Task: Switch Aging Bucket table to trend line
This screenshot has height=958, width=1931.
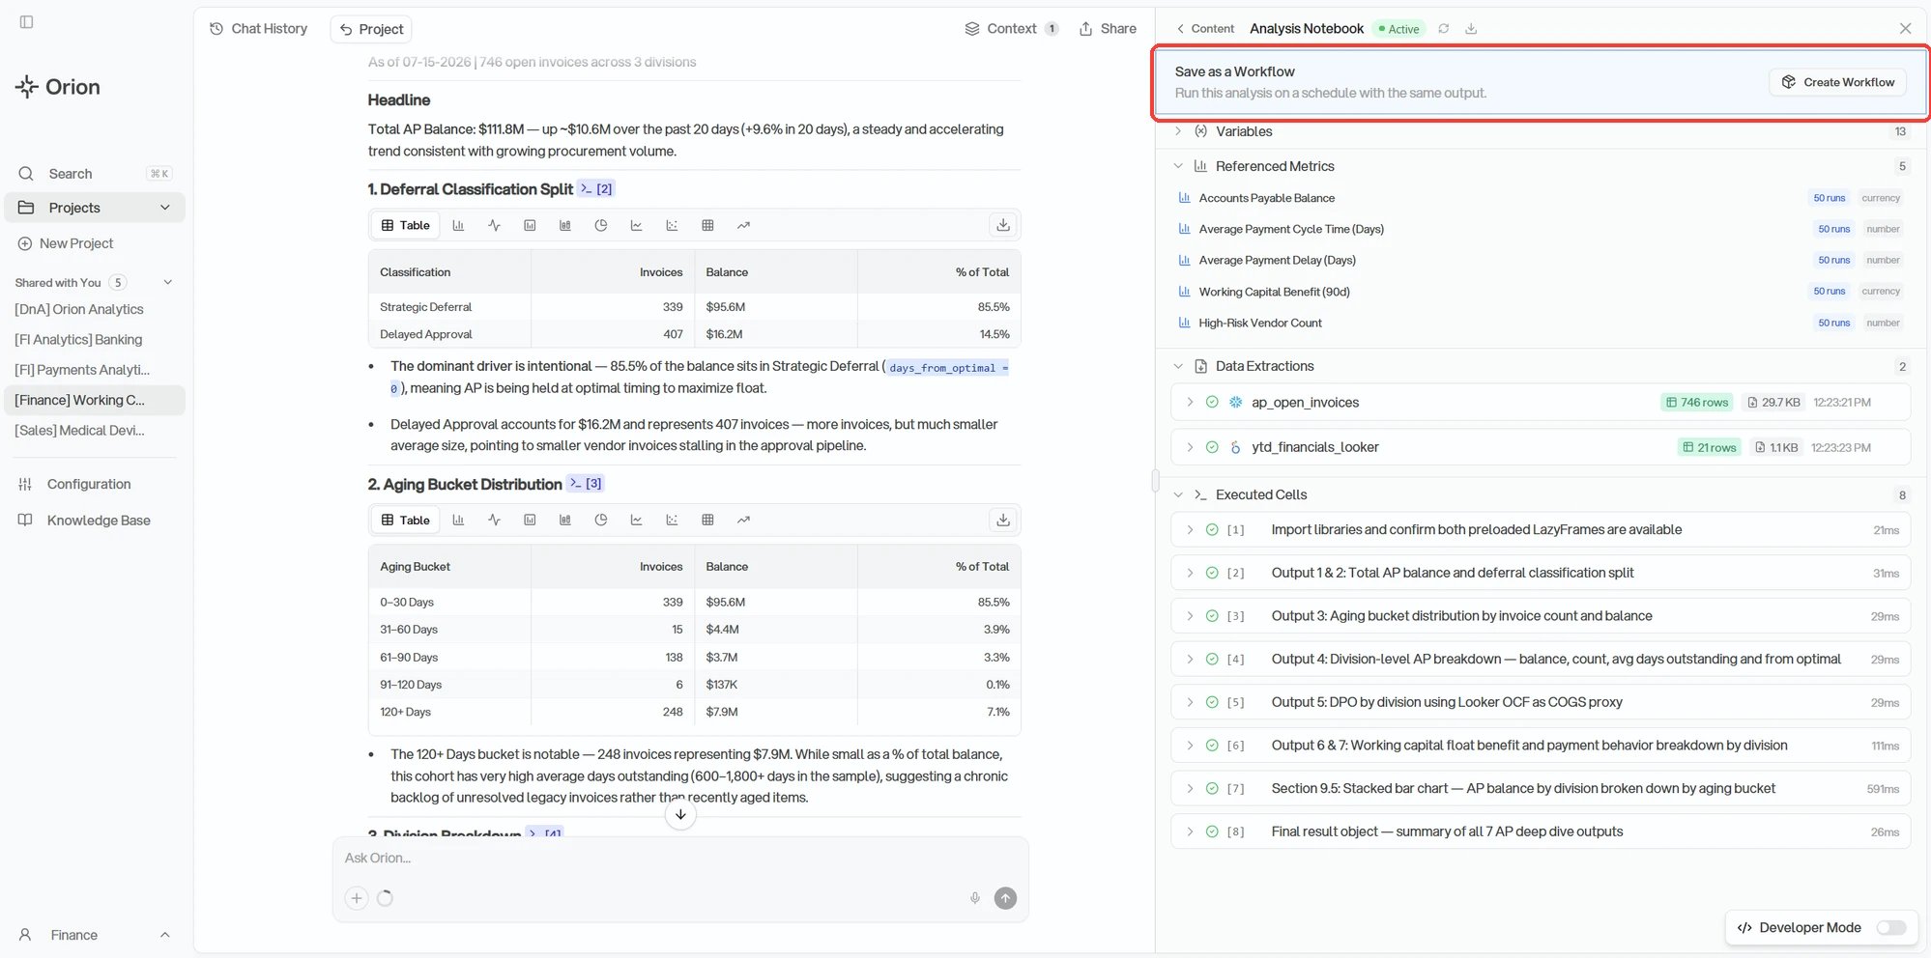Action: [743, 520]
